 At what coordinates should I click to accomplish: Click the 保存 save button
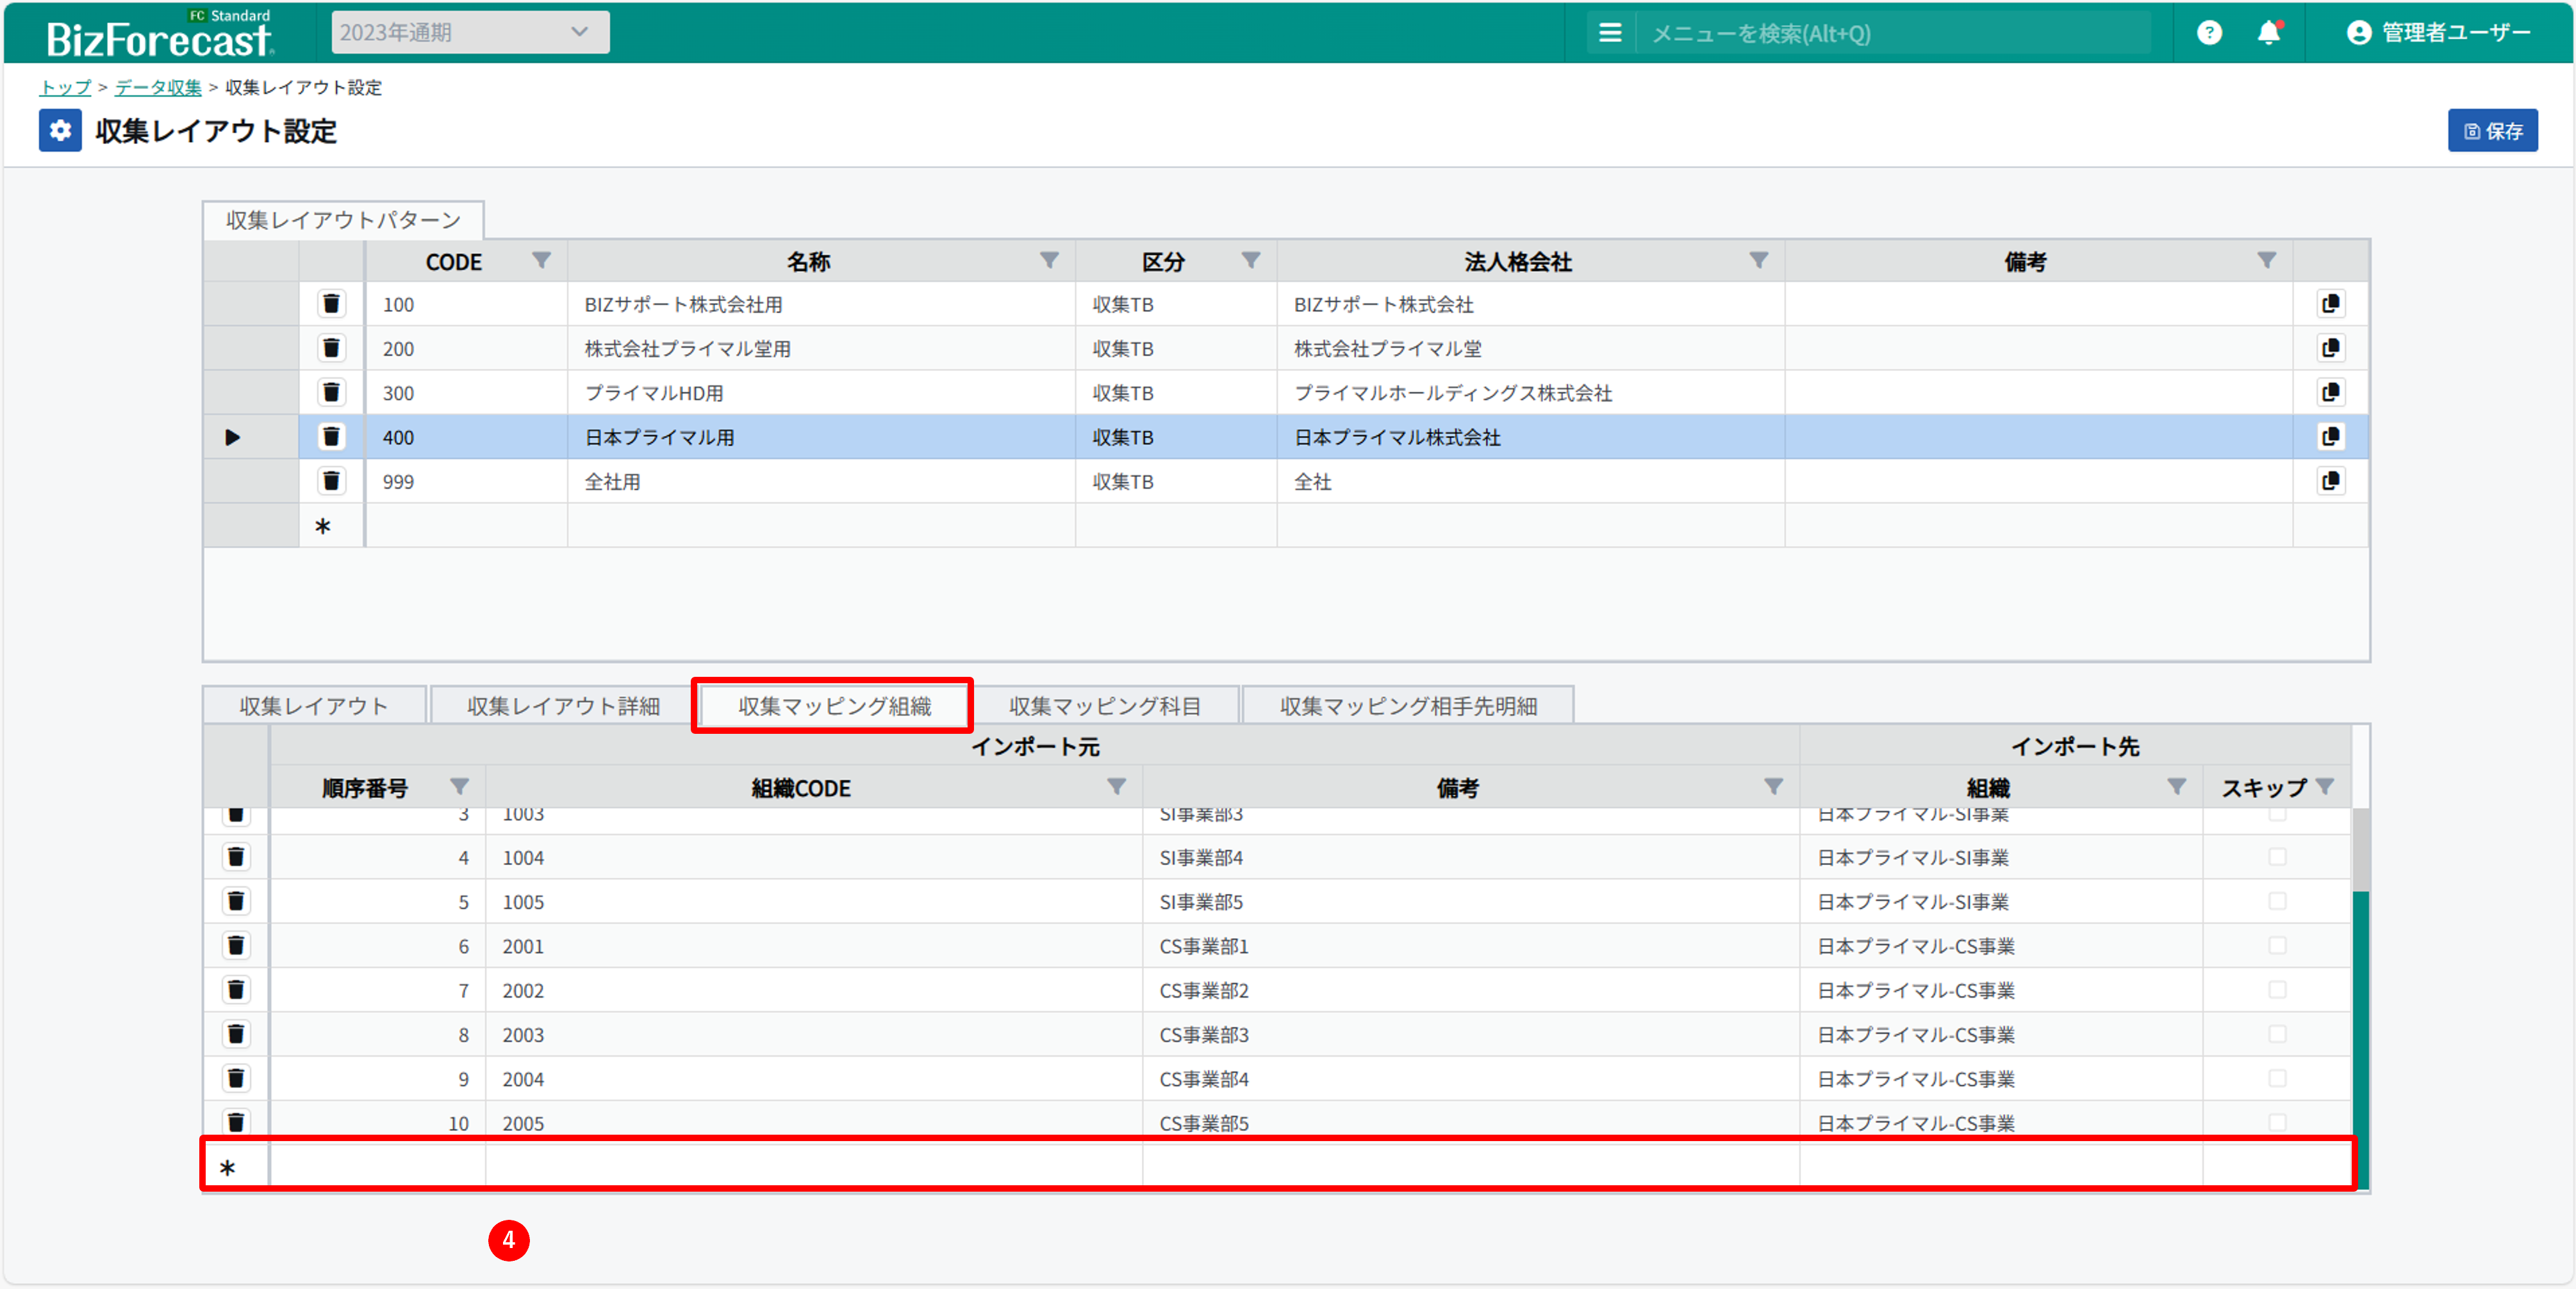click(x=2492, y=131)
